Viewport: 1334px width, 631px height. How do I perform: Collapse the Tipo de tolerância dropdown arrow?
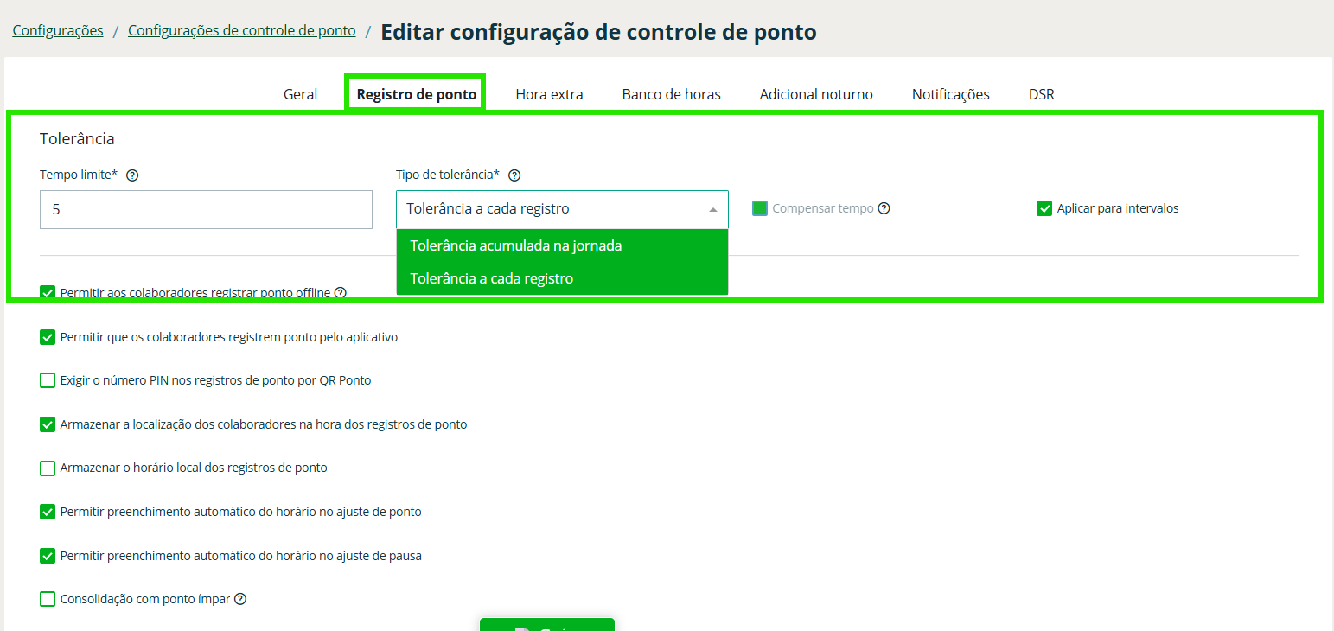(712, 209)
